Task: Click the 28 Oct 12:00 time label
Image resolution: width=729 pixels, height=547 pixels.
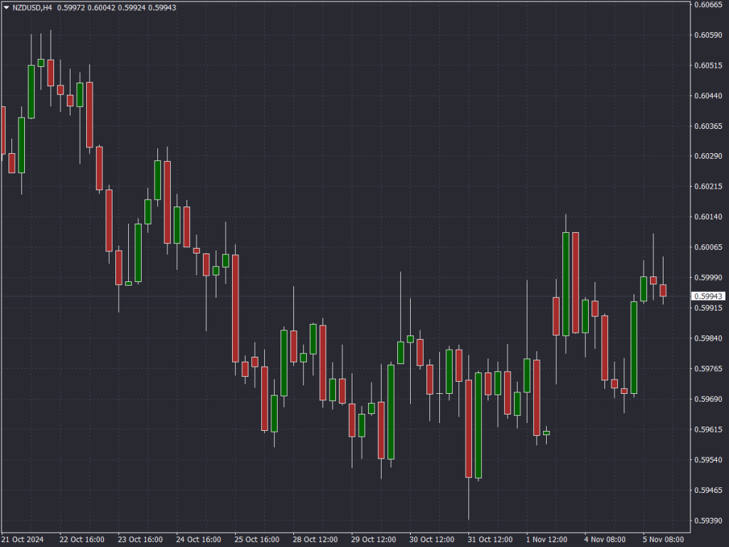Action: [x=315, y=539]
